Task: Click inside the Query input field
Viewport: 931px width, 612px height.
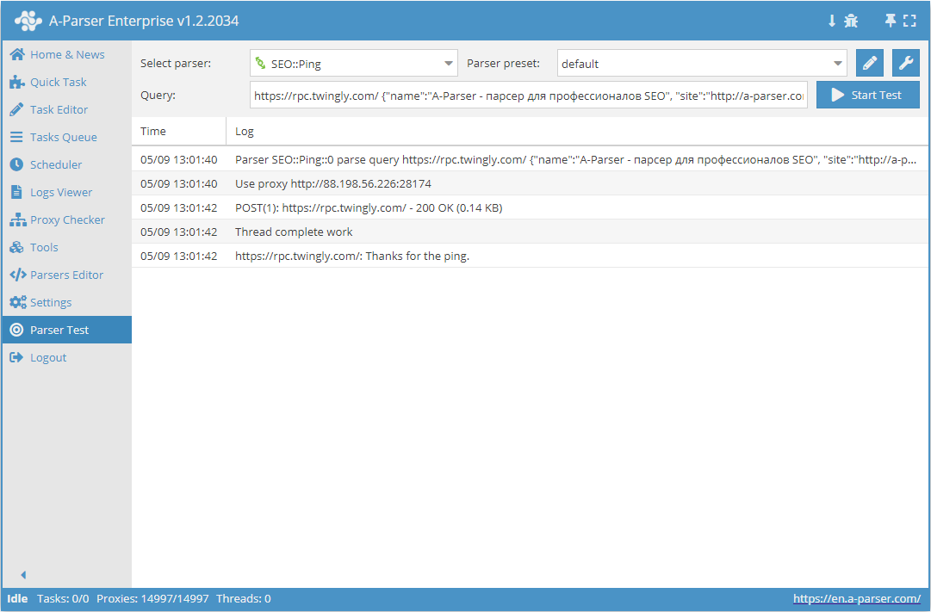Action: [528, 96]
